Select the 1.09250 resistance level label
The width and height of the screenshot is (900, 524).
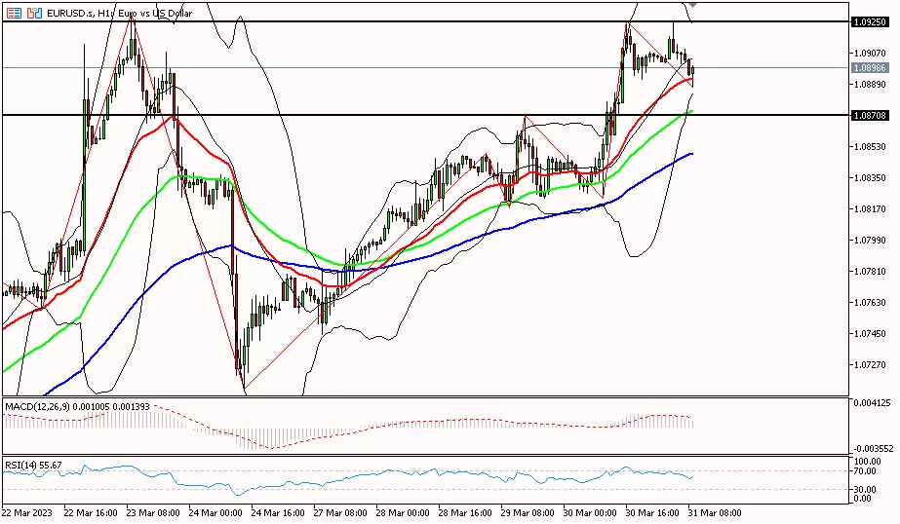click(x=870, y=21)
